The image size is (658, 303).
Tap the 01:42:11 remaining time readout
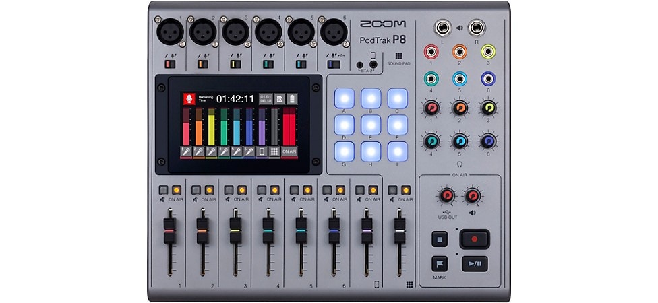235,99
